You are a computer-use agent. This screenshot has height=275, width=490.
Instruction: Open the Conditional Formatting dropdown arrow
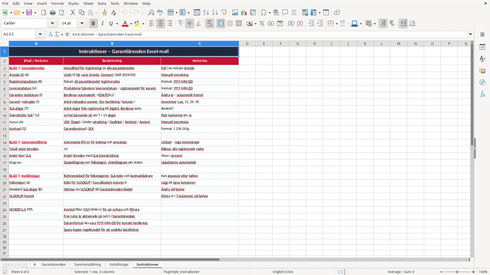pyautogui.click(x=374, y=24)
